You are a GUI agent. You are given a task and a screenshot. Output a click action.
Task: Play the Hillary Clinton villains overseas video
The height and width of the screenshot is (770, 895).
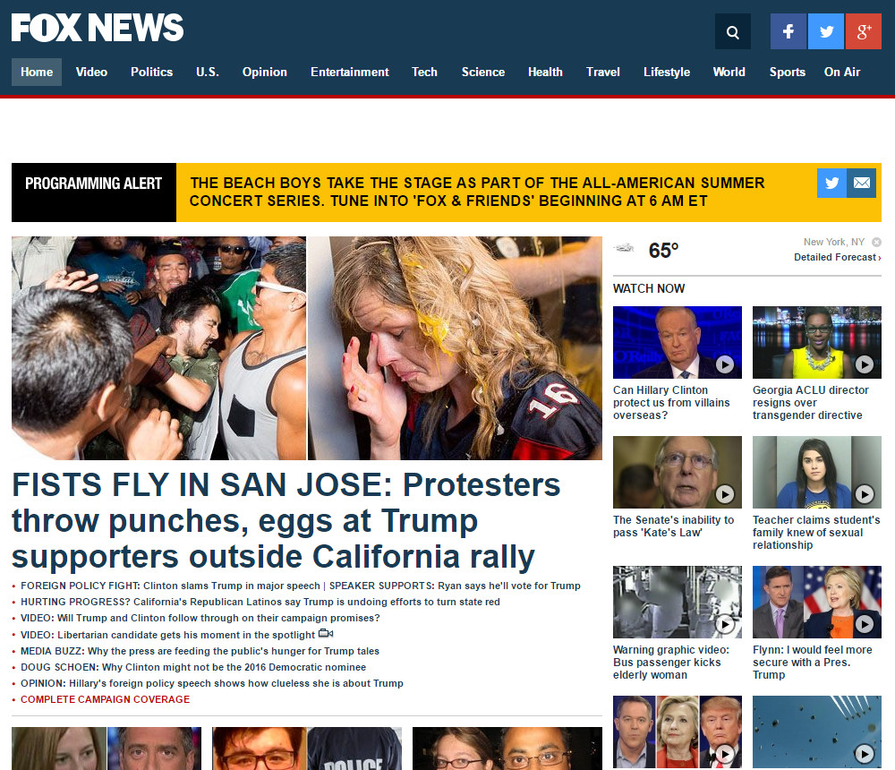coord(725,364)
